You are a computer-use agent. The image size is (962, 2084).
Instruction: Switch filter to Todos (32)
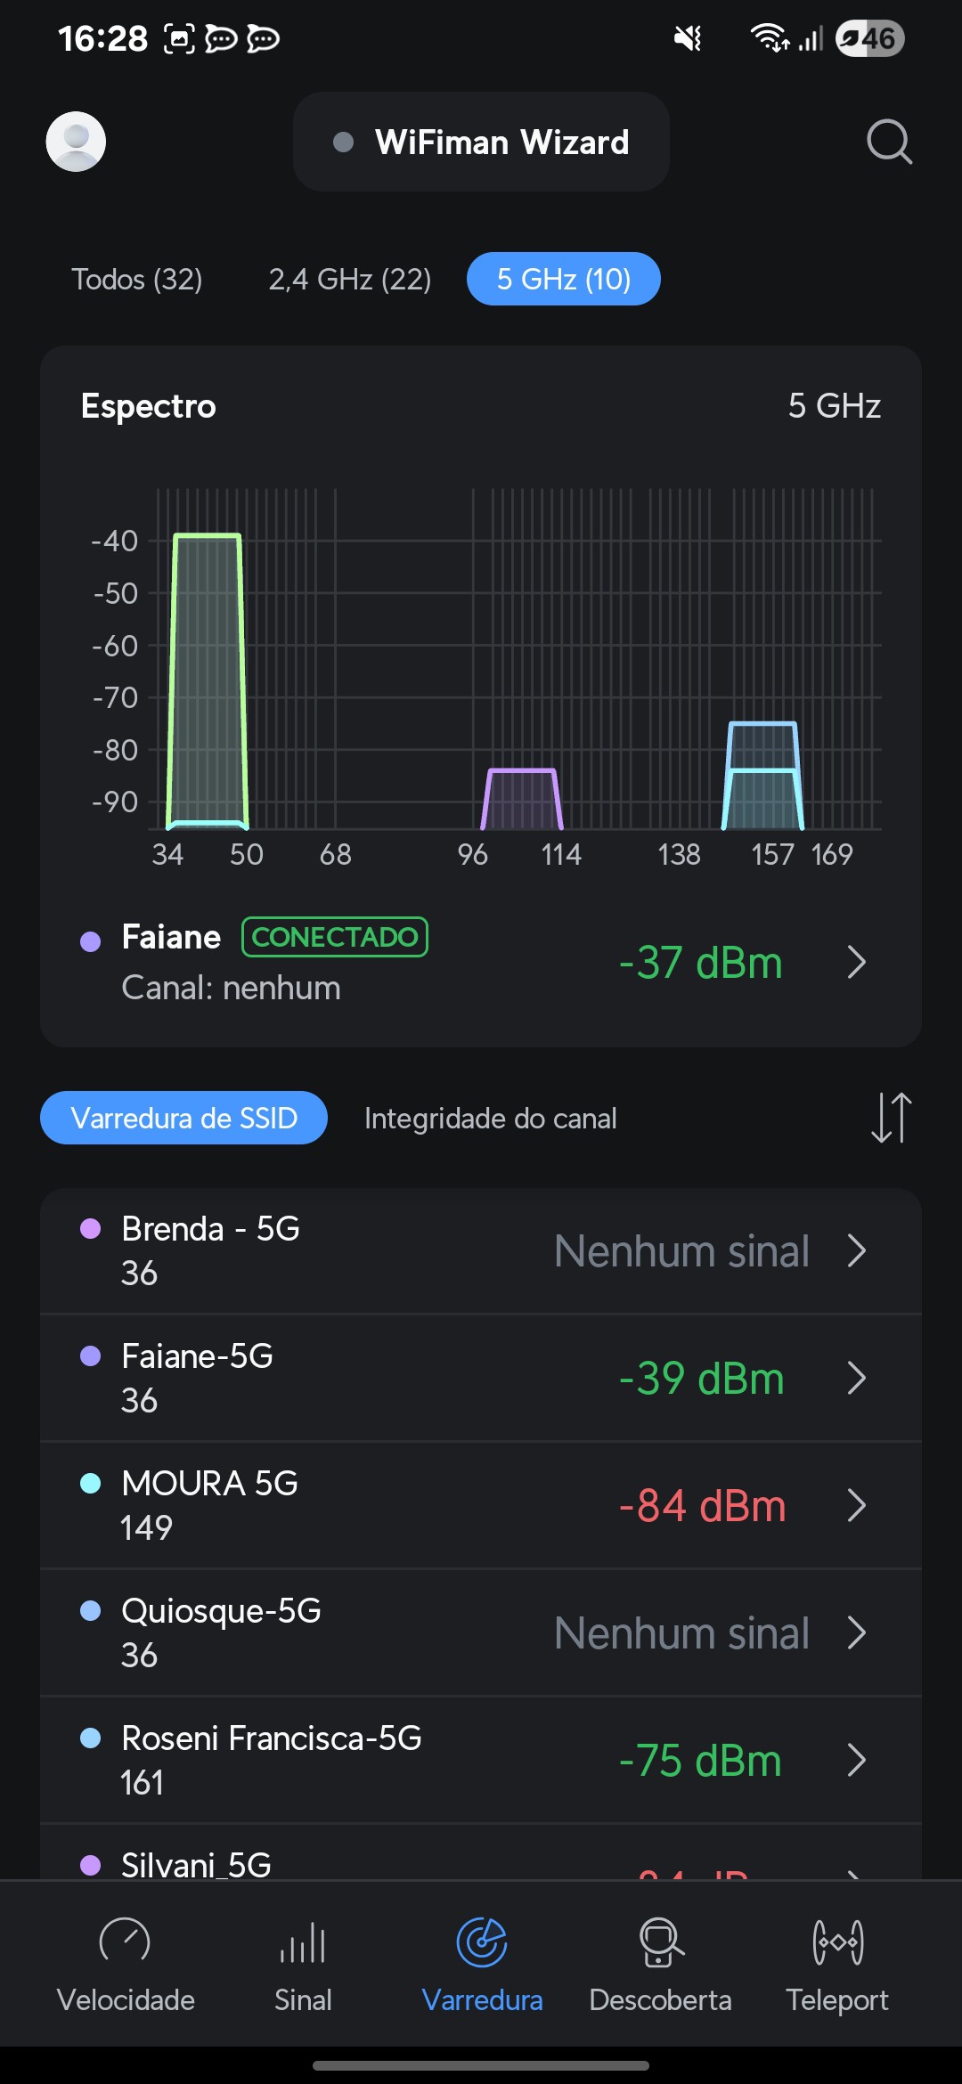click(x=137, y=280)
